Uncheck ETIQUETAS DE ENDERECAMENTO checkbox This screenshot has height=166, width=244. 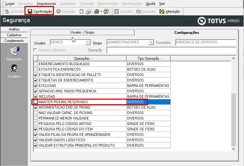pyautogui.click(x=36, y=80)
